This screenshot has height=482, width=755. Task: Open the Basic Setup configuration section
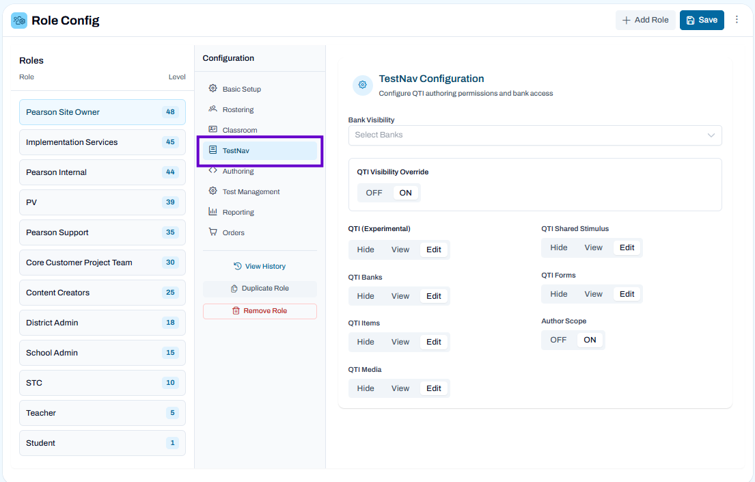(260, 89)
